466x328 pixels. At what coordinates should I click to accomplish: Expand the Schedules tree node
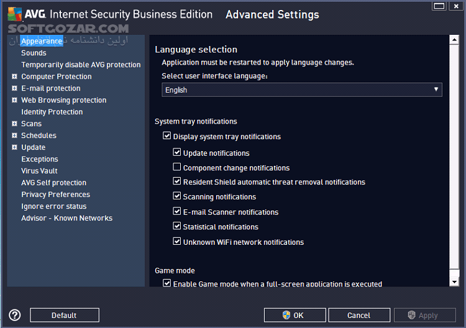pos(14,135)
